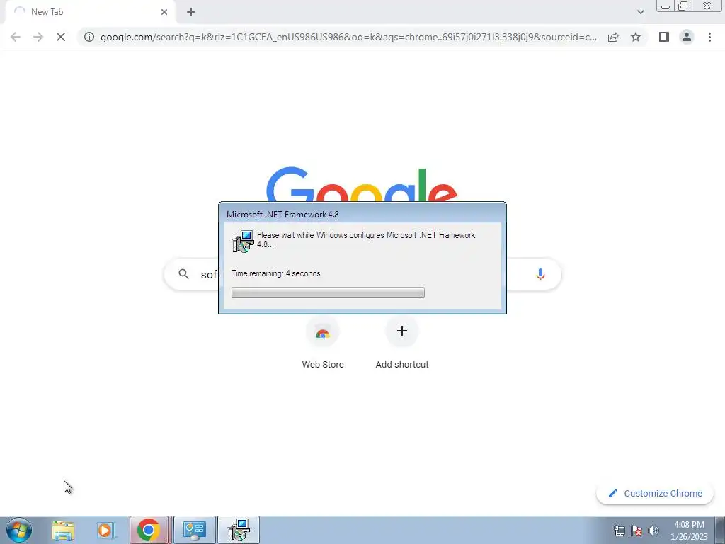
Task: Click the .NET Framework installer icon in dialog
Action: [x=243, y=241]
